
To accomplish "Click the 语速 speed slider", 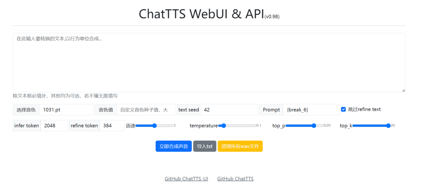I will 154,126.
